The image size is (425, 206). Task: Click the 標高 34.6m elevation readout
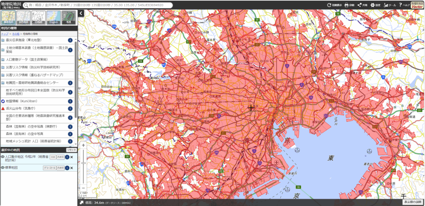tap(95, 203)
